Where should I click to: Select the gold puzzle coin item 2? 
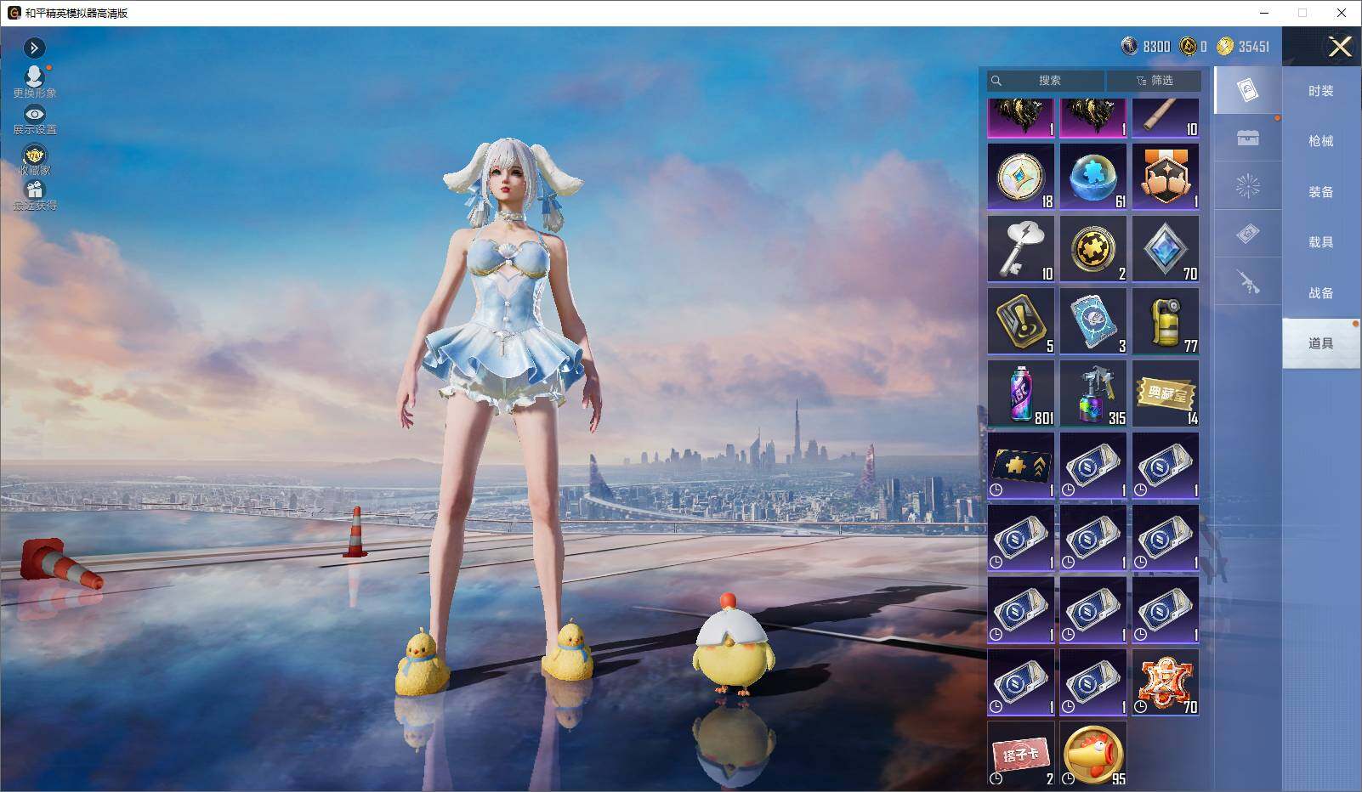tap(1093, 249)
